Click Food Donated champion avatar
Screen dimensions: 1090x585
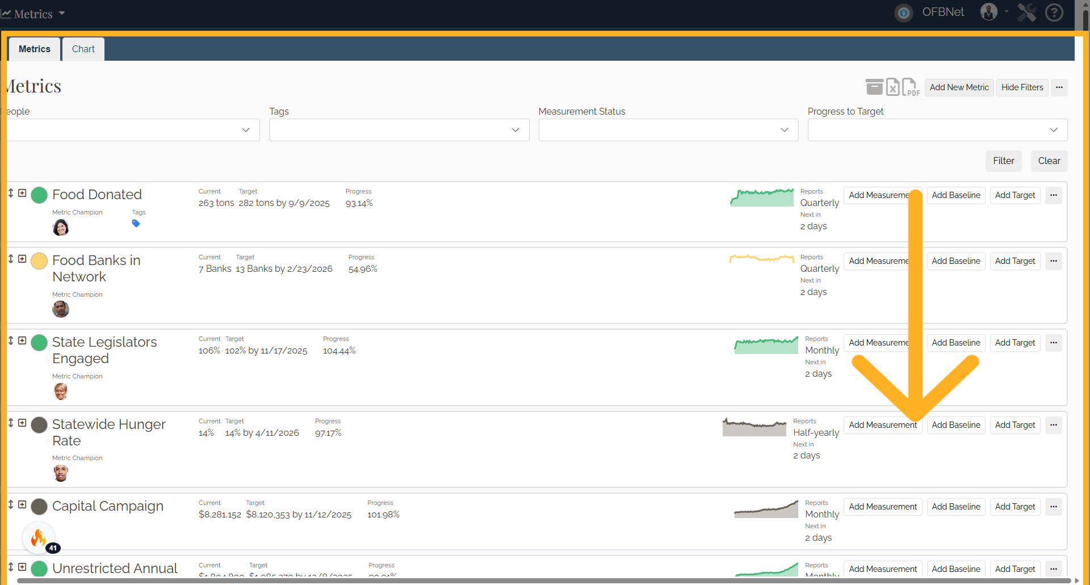61,228
